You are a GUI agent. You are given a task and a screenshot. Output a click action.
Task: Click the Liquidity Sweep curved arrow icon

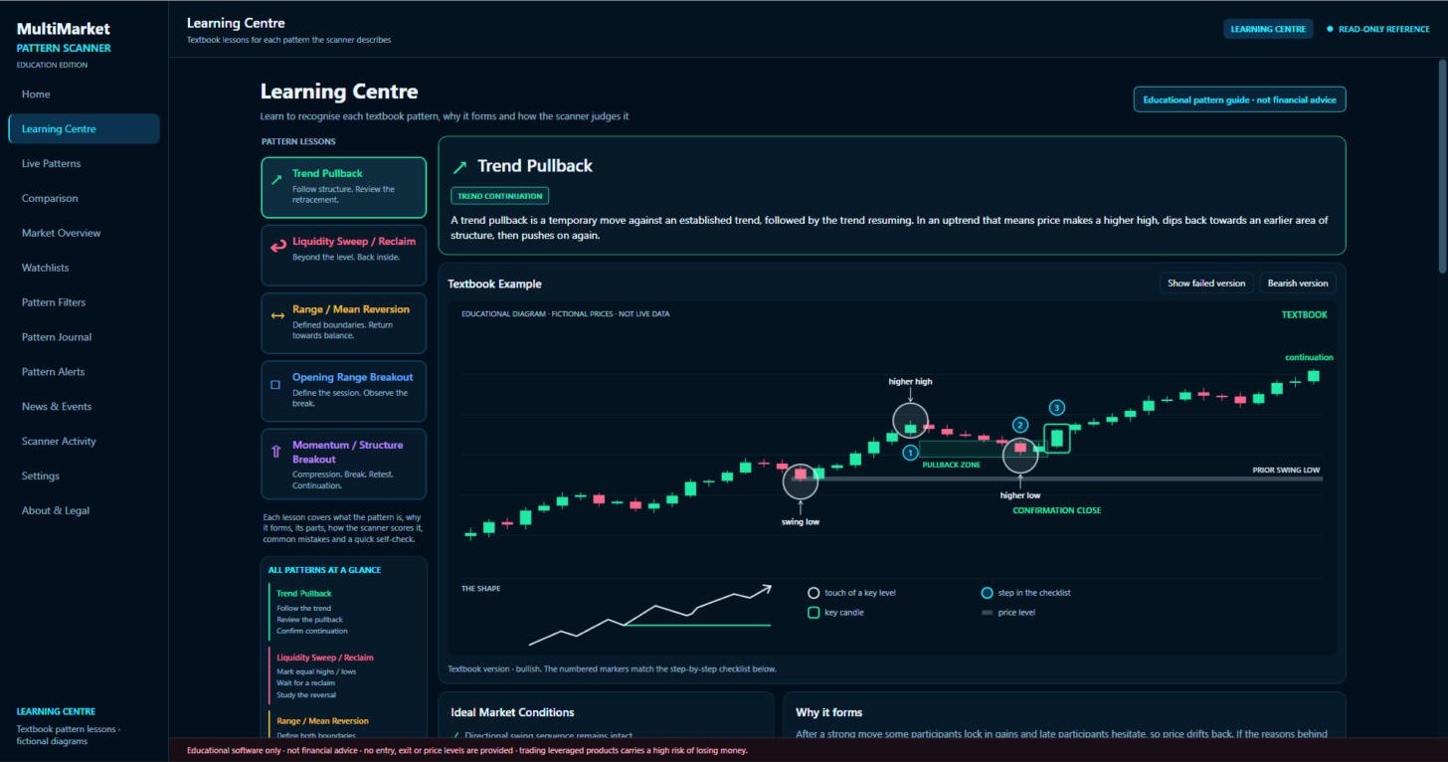(276, 248)
